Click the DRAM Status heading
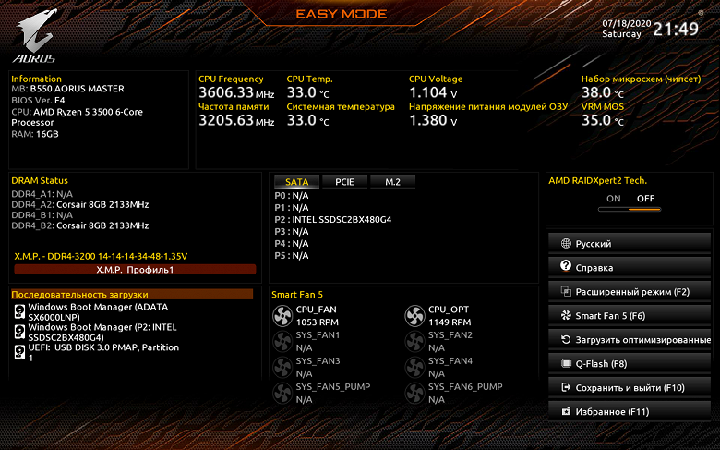 coord(40,180)
